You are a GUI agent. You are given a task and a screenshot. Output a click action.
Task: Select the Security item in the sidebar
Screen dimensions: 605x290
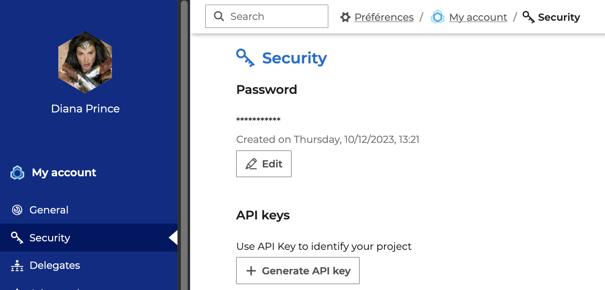point(49,238)
